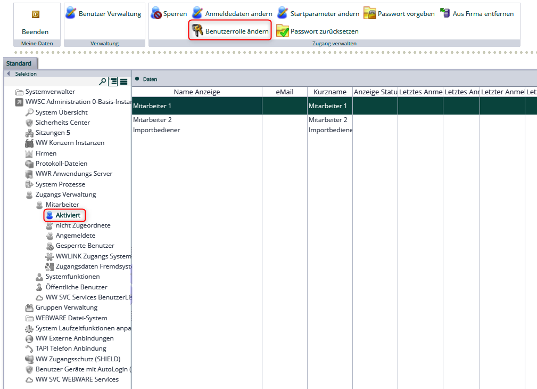Click the Startparameter ändern icon
The width and height of the screenshot is (537, 389).
[x=282, y=13]
